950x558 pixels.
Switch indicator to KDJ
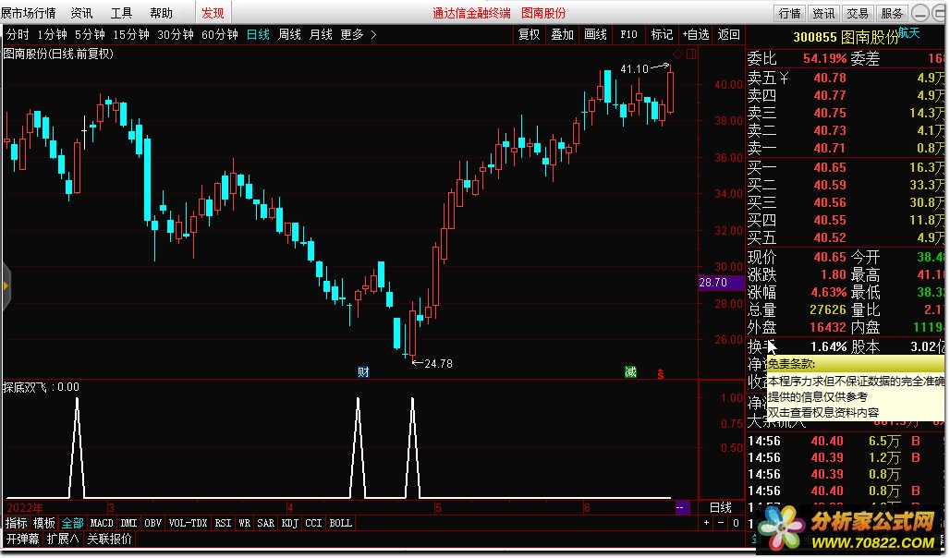click(289, 523)
